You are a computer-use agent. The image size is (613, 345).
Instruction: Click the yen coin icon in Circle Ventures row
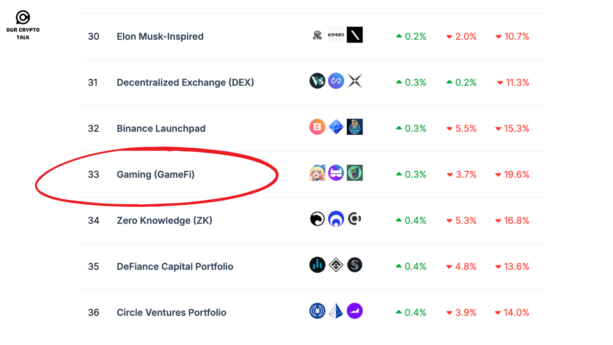tap(317, 311)
